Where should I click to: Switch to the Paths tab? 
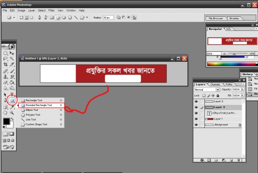[229, 84]
